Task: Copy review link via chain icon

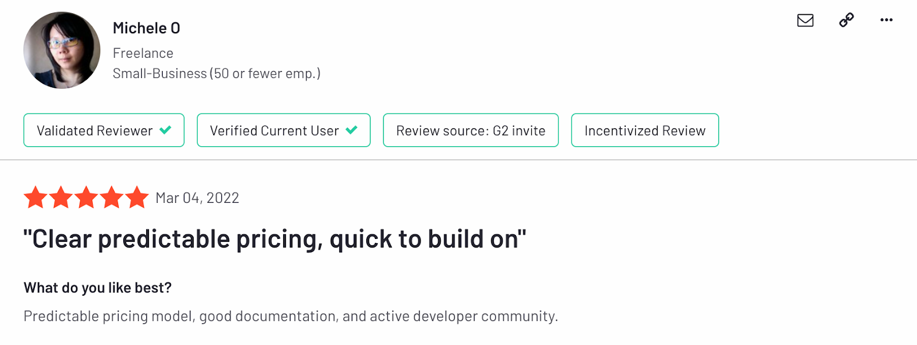Action: 847,20
